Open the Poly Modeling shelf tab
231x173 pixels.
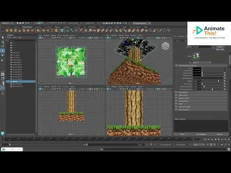[x=27, y=27]
